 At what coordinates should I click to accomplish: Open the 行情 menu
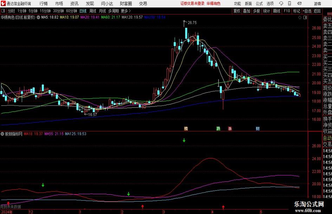click(44, 4)
